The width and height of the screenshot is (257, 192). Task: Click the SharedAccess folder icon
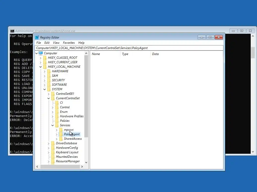[x=61, y=139]
